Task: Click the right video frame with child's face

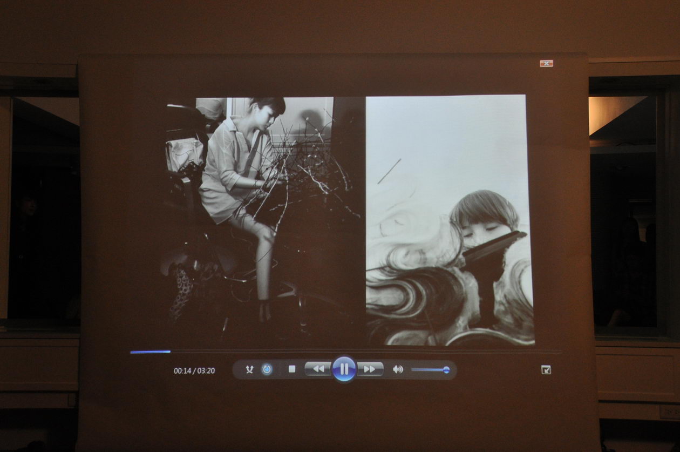Action: click(450, 220)
